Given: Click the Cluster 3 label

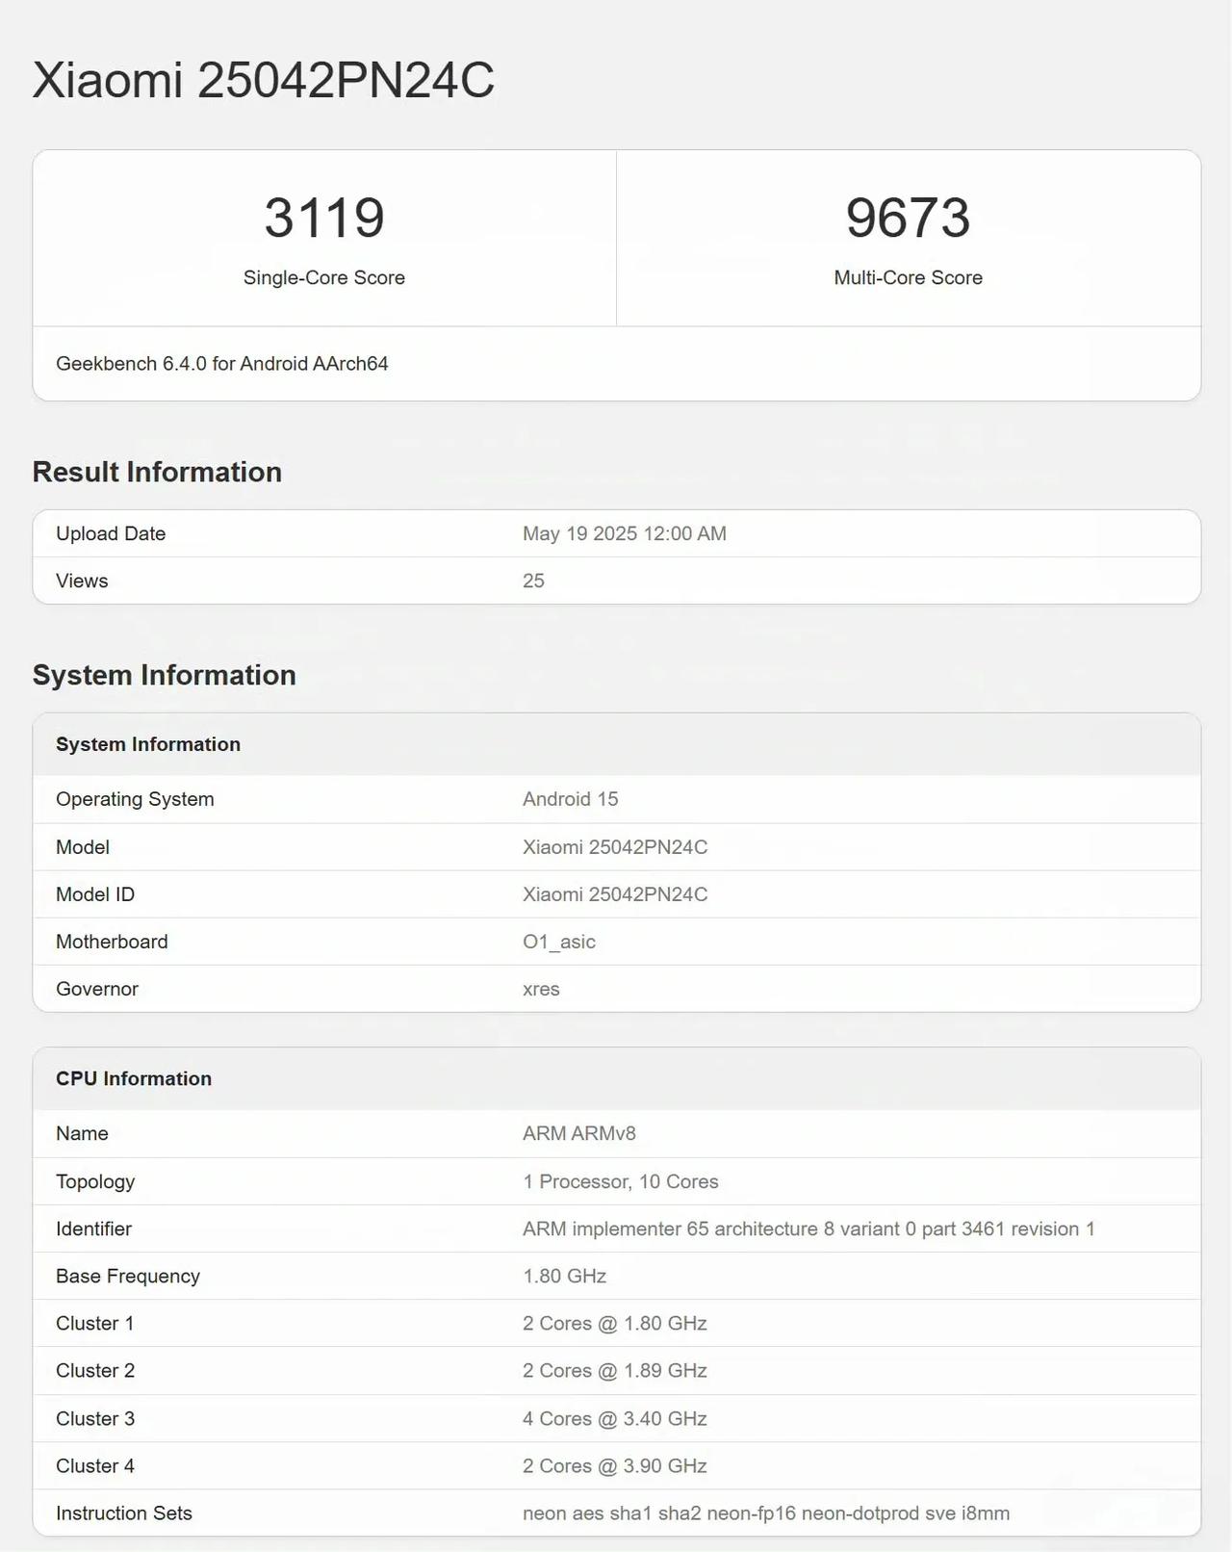Looking at the screenshot, I should coord(95,1418).
